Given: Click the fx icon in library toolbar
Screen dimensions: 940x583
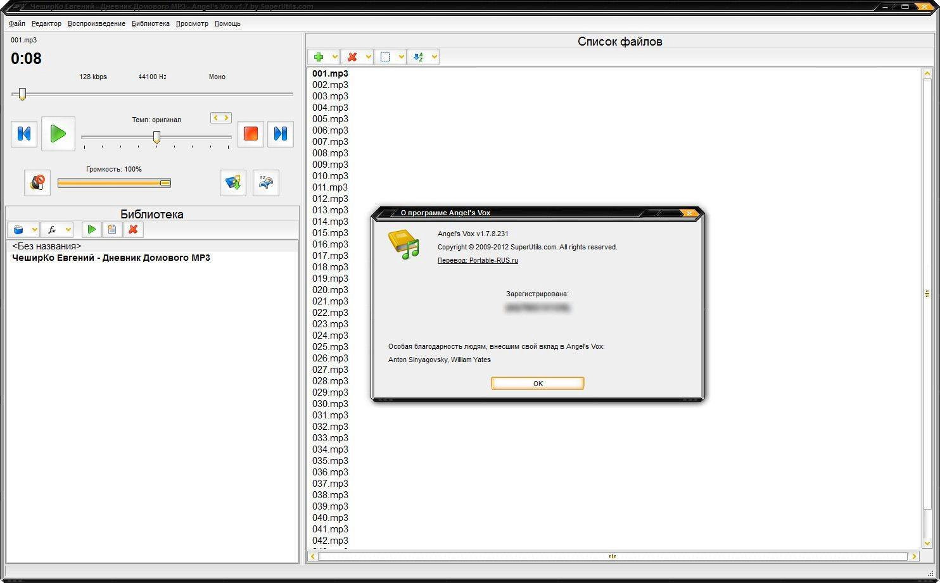Looking at the screenshot, I should coord(52,230).
